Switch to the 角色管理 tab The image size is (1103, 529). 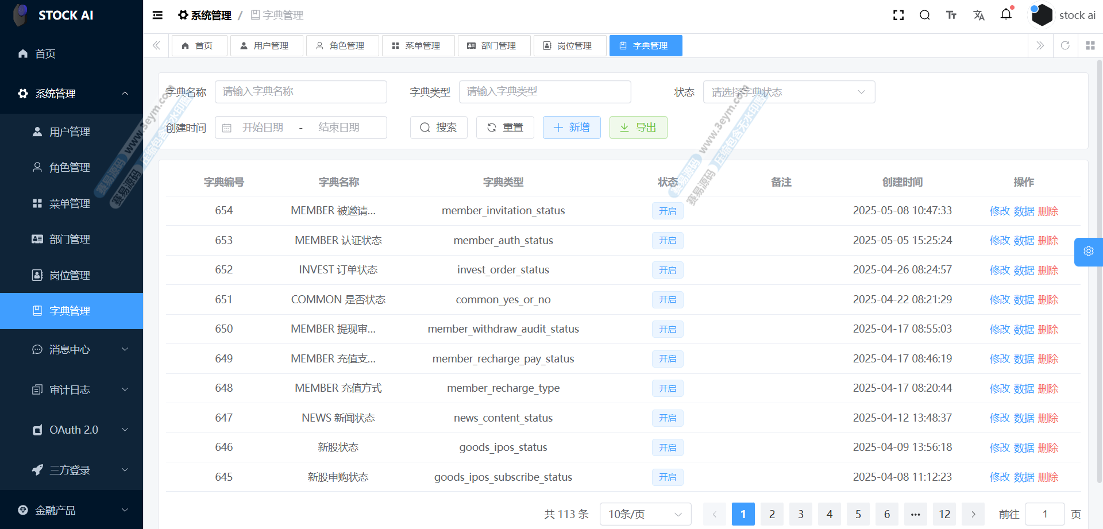click(342, 46)
